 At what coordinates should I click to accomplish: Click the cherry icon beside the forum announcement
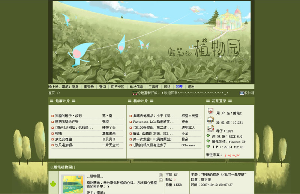tap(135, 93)
